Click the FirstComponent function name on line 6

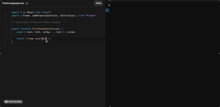tap(42, 29)
